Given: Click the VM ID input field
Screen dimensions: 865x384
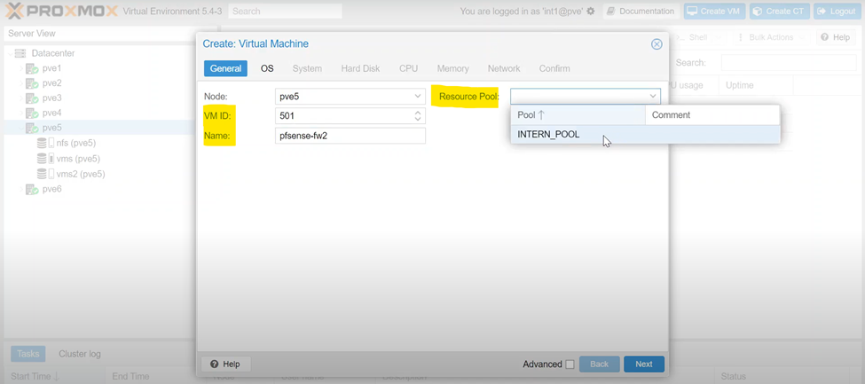Looking at the screenshot, I should point(343,116).
